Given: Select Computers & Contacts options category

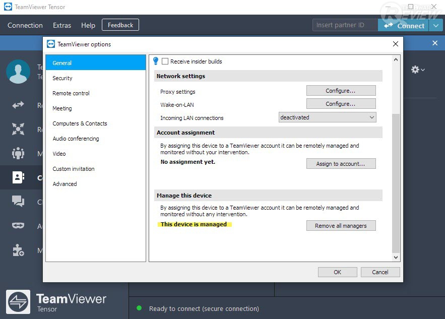Looking at the screenshot, I should (x=96, y=123).
